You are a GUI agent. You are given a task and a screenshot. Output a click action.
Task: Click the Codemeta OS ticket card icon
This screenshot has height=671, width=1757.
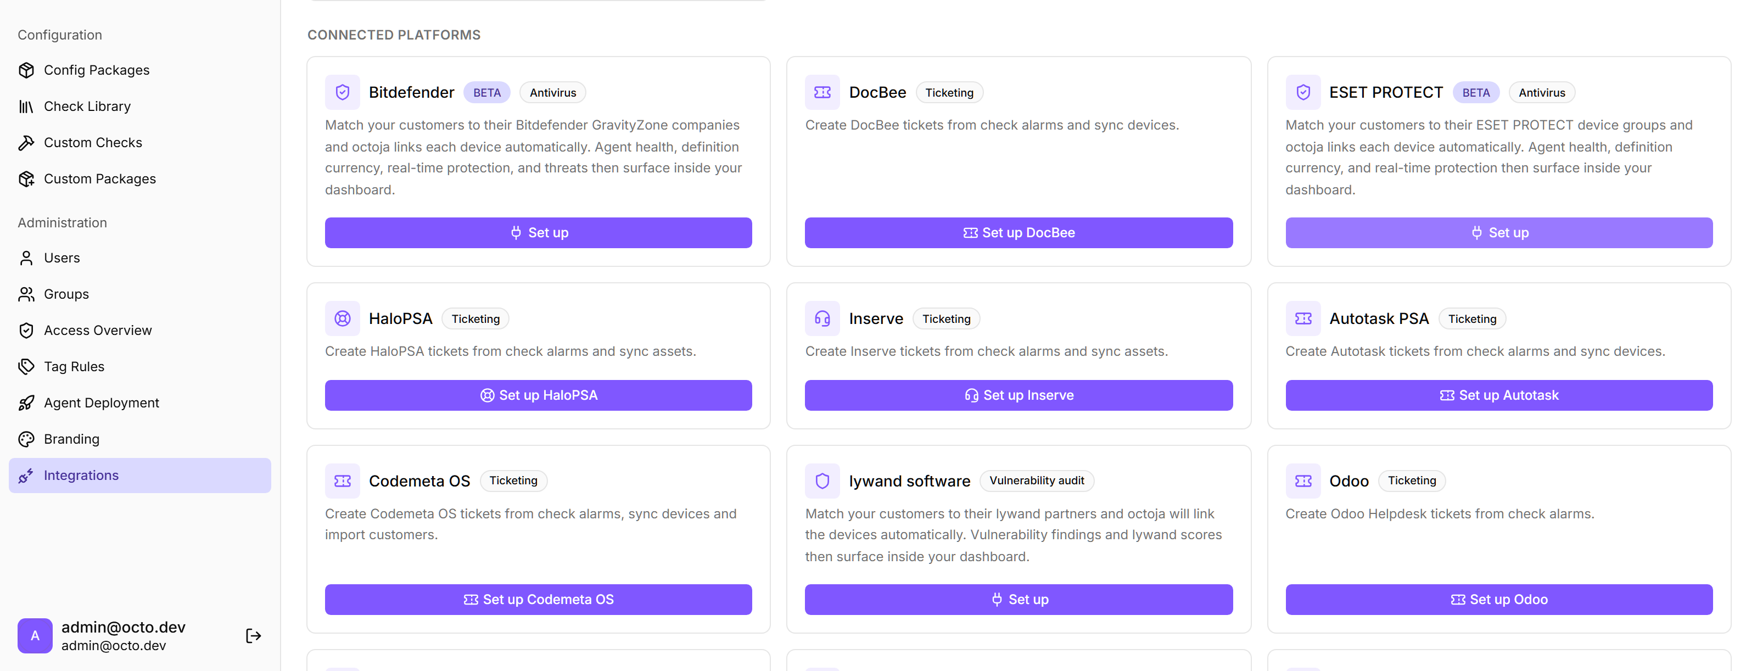[x=343, y=481]
